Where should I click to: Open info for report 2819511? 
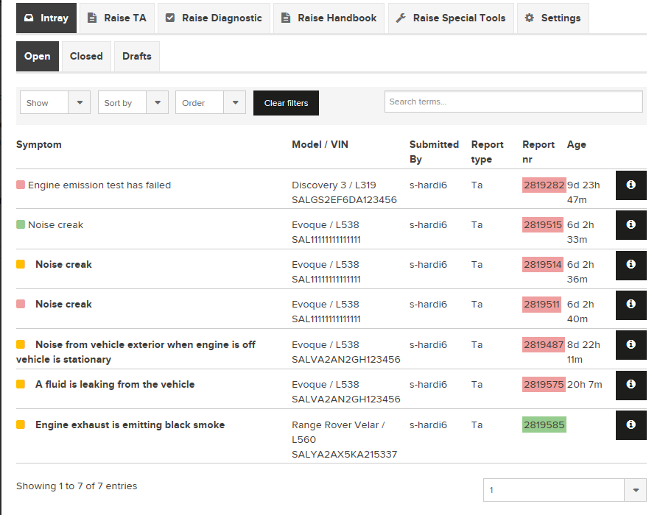tap(631, 305)
